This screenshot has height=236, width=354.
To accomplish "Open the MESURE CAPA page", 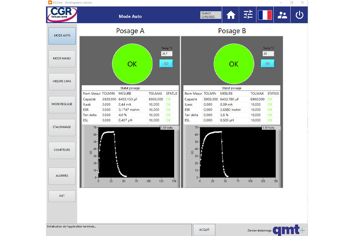I will (x=62, y=81).
